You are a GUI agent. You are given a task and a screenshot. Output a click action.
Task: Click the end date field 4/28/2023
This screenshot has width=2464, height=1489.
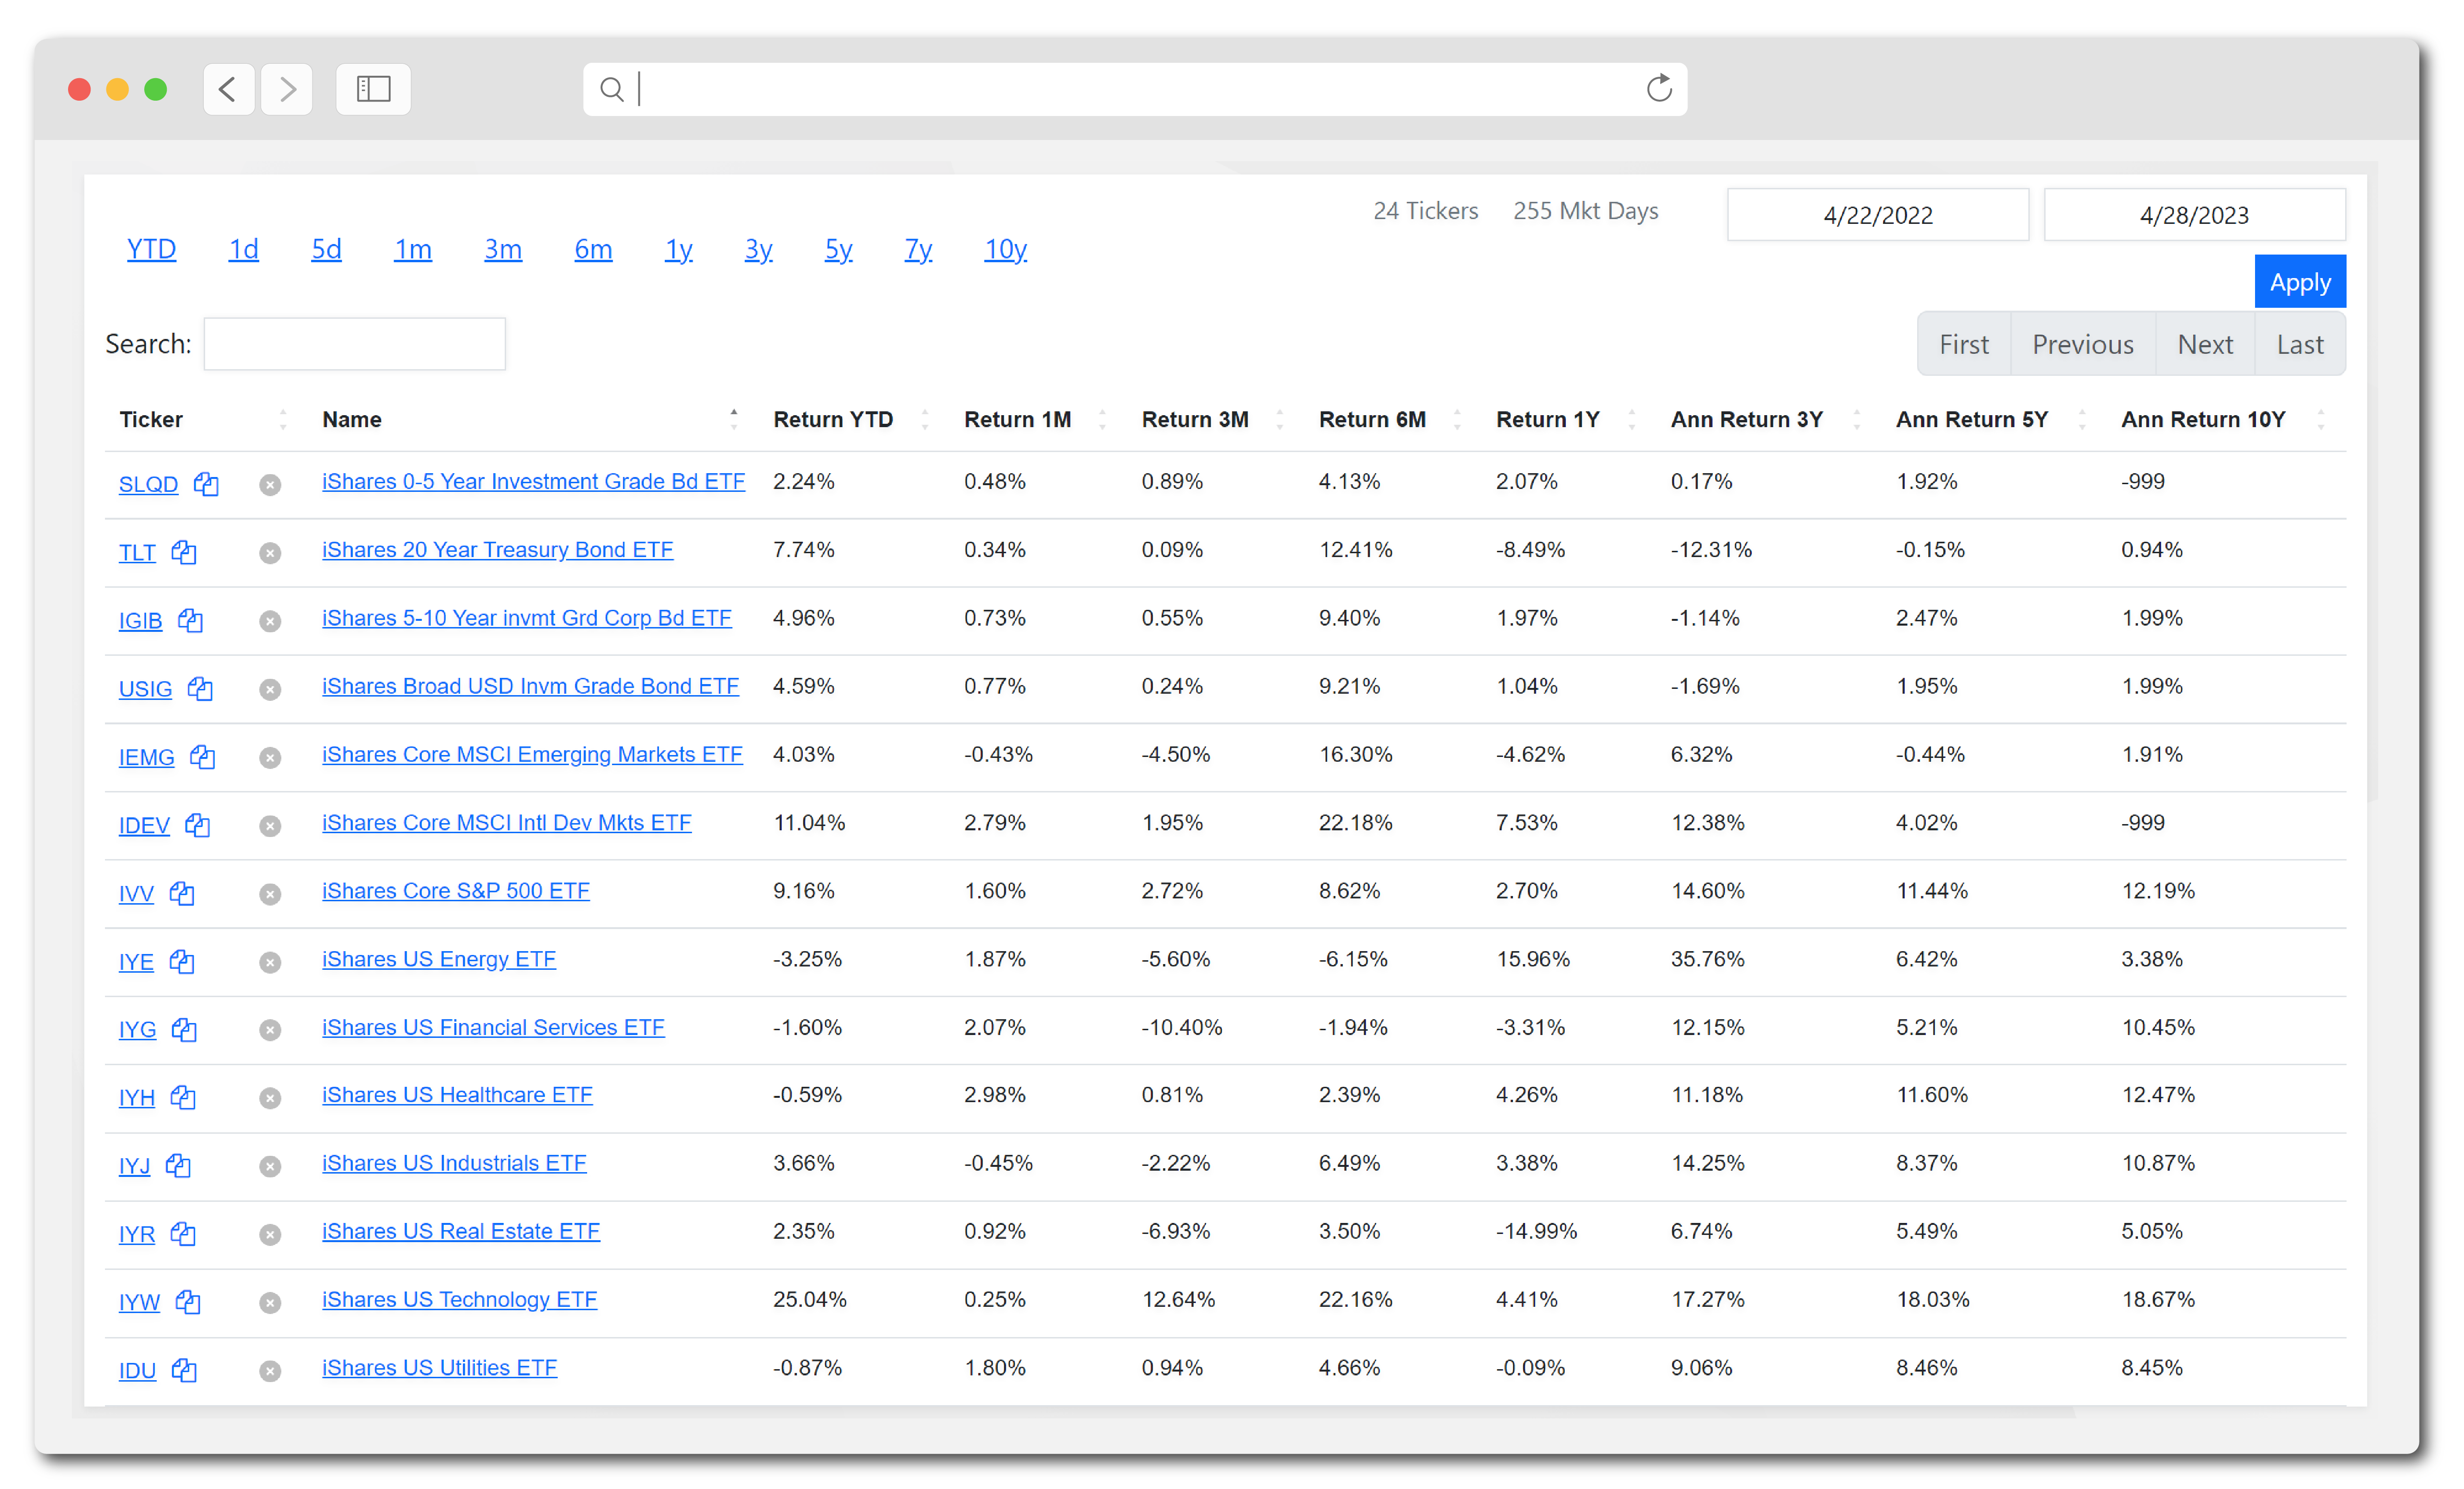point(2194,215)
